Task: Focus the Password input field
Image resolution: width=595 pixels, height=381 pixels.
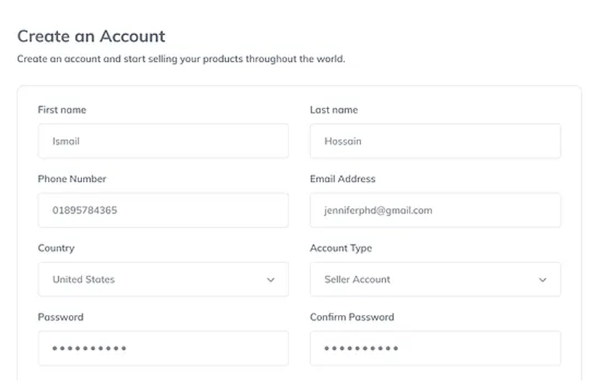Action: 163,348
